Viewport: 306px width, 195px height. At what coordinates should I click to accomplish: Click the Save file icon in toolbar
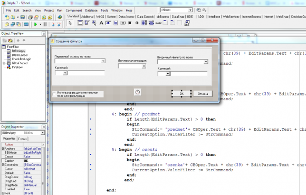pyautogui.click(x=23, y=17)
